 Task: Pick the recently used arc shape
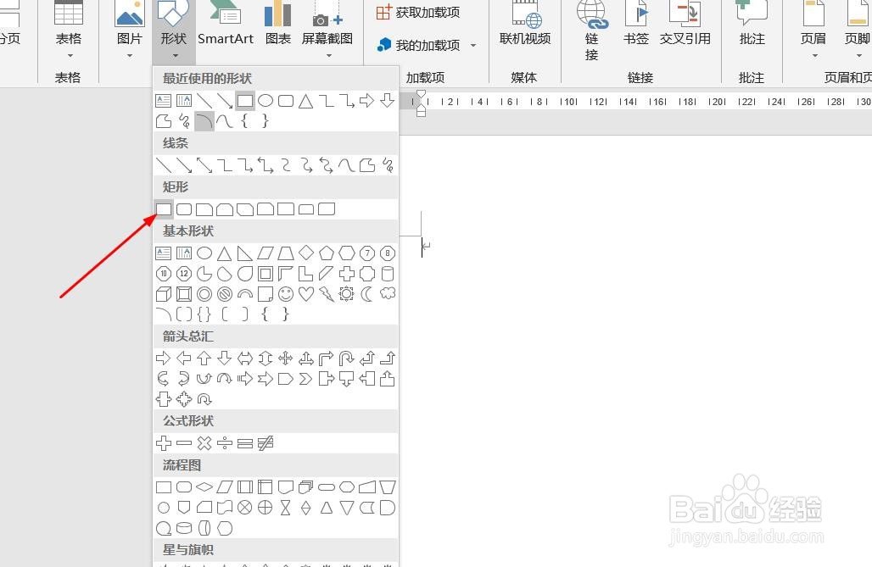point(204,121)
